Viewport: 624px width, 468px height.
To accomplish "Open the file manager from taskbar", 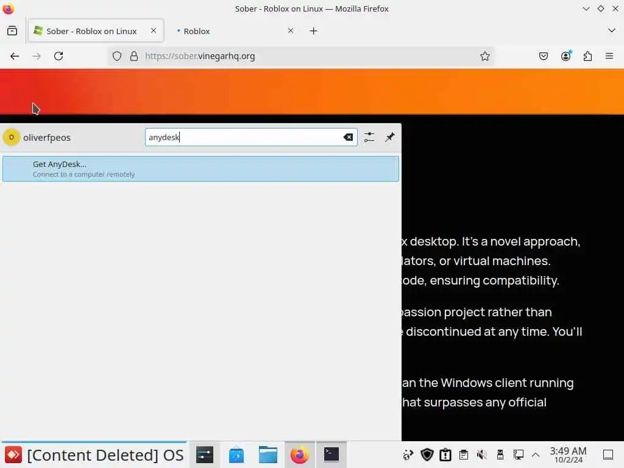I will point(268,455).
